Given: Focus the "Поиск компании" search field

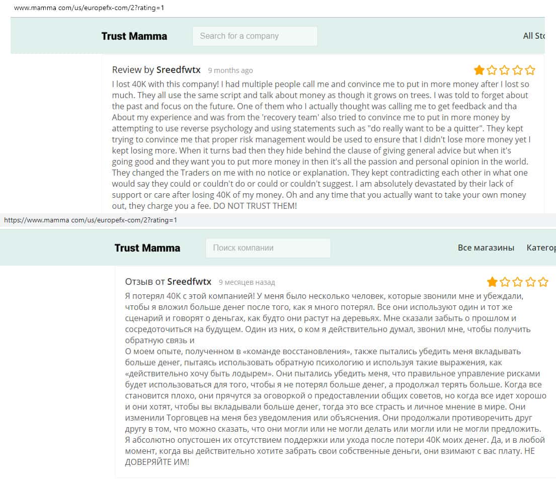Looking at the screenshot, I should tap(268, 248).
